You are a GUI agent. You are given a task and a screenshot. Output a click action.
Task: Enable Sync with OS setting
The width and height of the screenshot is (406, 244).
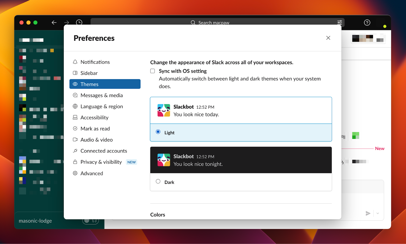click(x=152, y=71)
